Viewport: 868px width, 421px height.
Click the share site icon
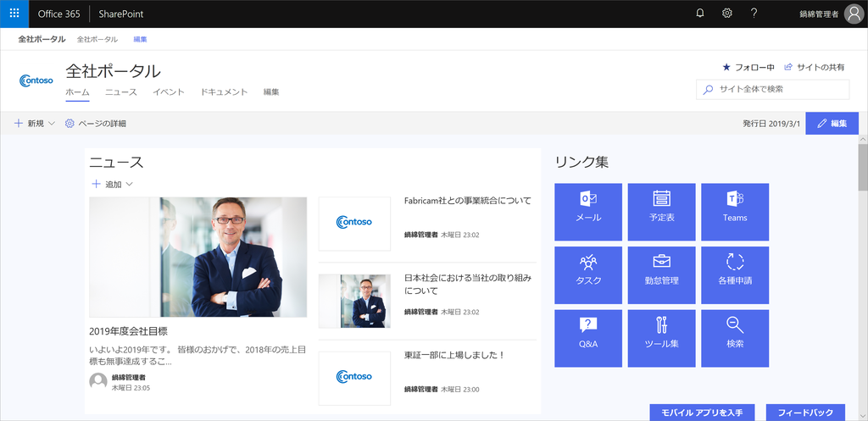788,68
